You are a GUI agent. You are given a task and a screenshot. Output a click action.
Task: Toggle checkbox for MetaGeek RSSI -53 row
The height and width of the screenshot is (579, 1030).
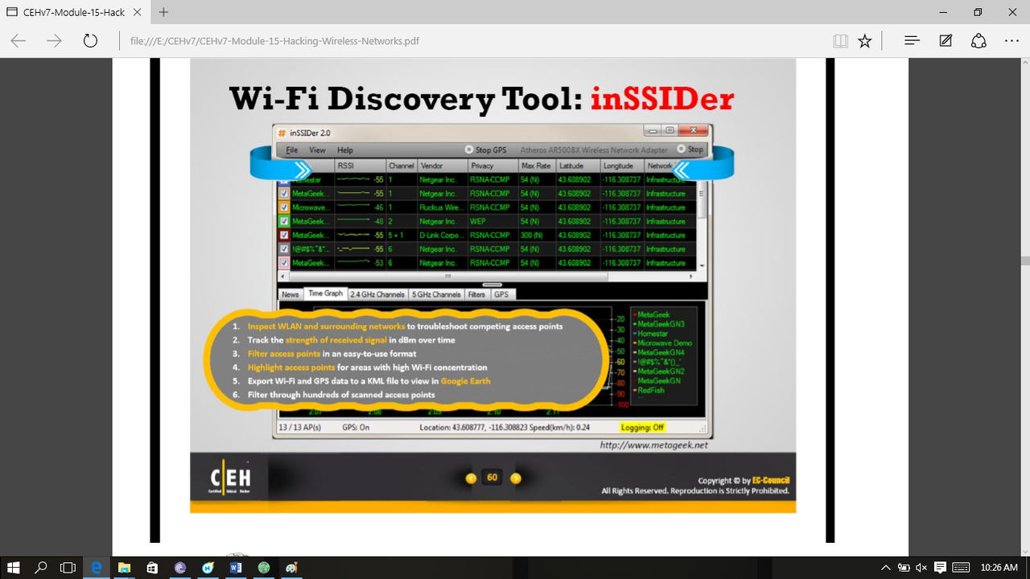click(283, 263)
